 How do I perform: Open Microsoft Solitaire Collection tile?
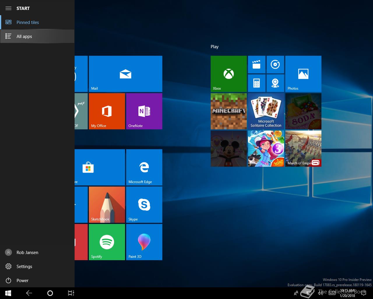coord(266,111)
